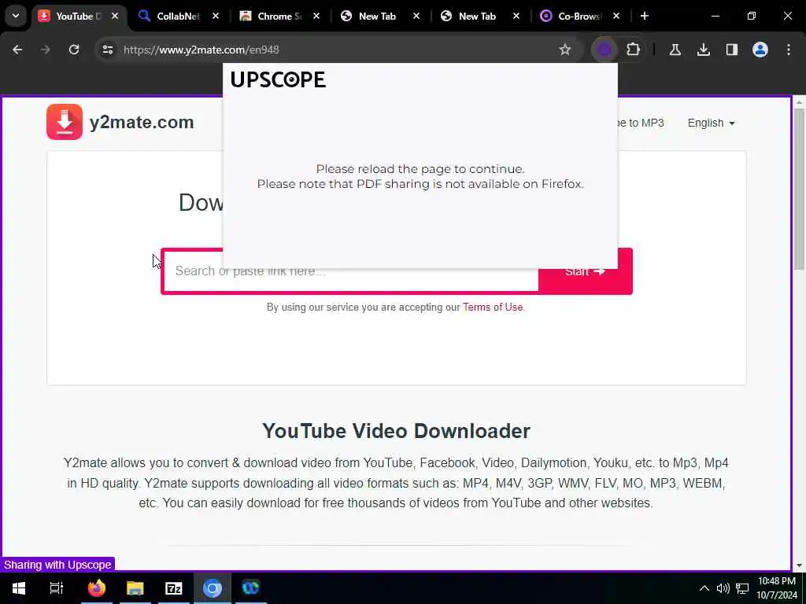Bookmark this page with the star icon
This screenshot has height=604, width=806.
[x=565, y=50]
